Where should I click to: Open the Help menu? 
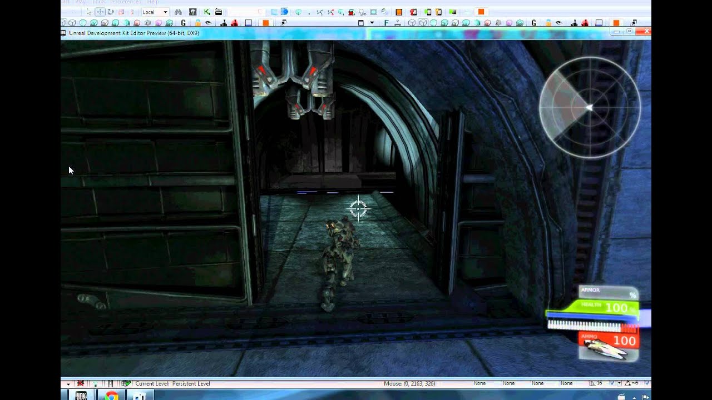(x=153, y=2)
